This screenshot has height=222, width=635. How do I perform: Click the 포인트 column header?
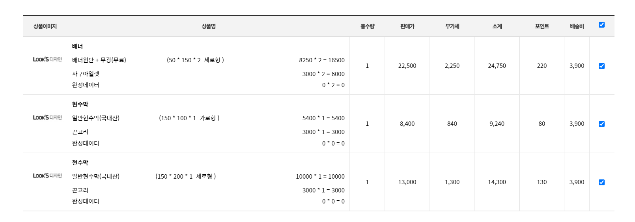[x=542, y=26]
